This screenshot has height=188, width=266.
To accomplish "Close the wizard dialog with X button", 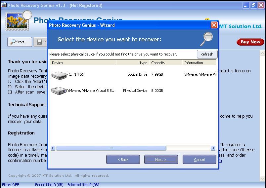I will click(214, 25).
